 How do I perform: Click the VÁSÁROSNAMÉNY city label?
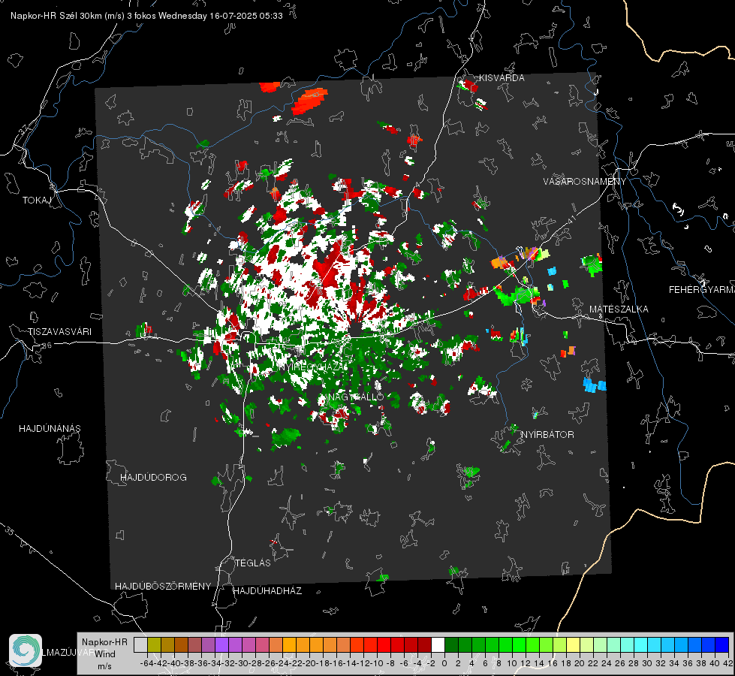pyautogui.click(x=585, y=182)
